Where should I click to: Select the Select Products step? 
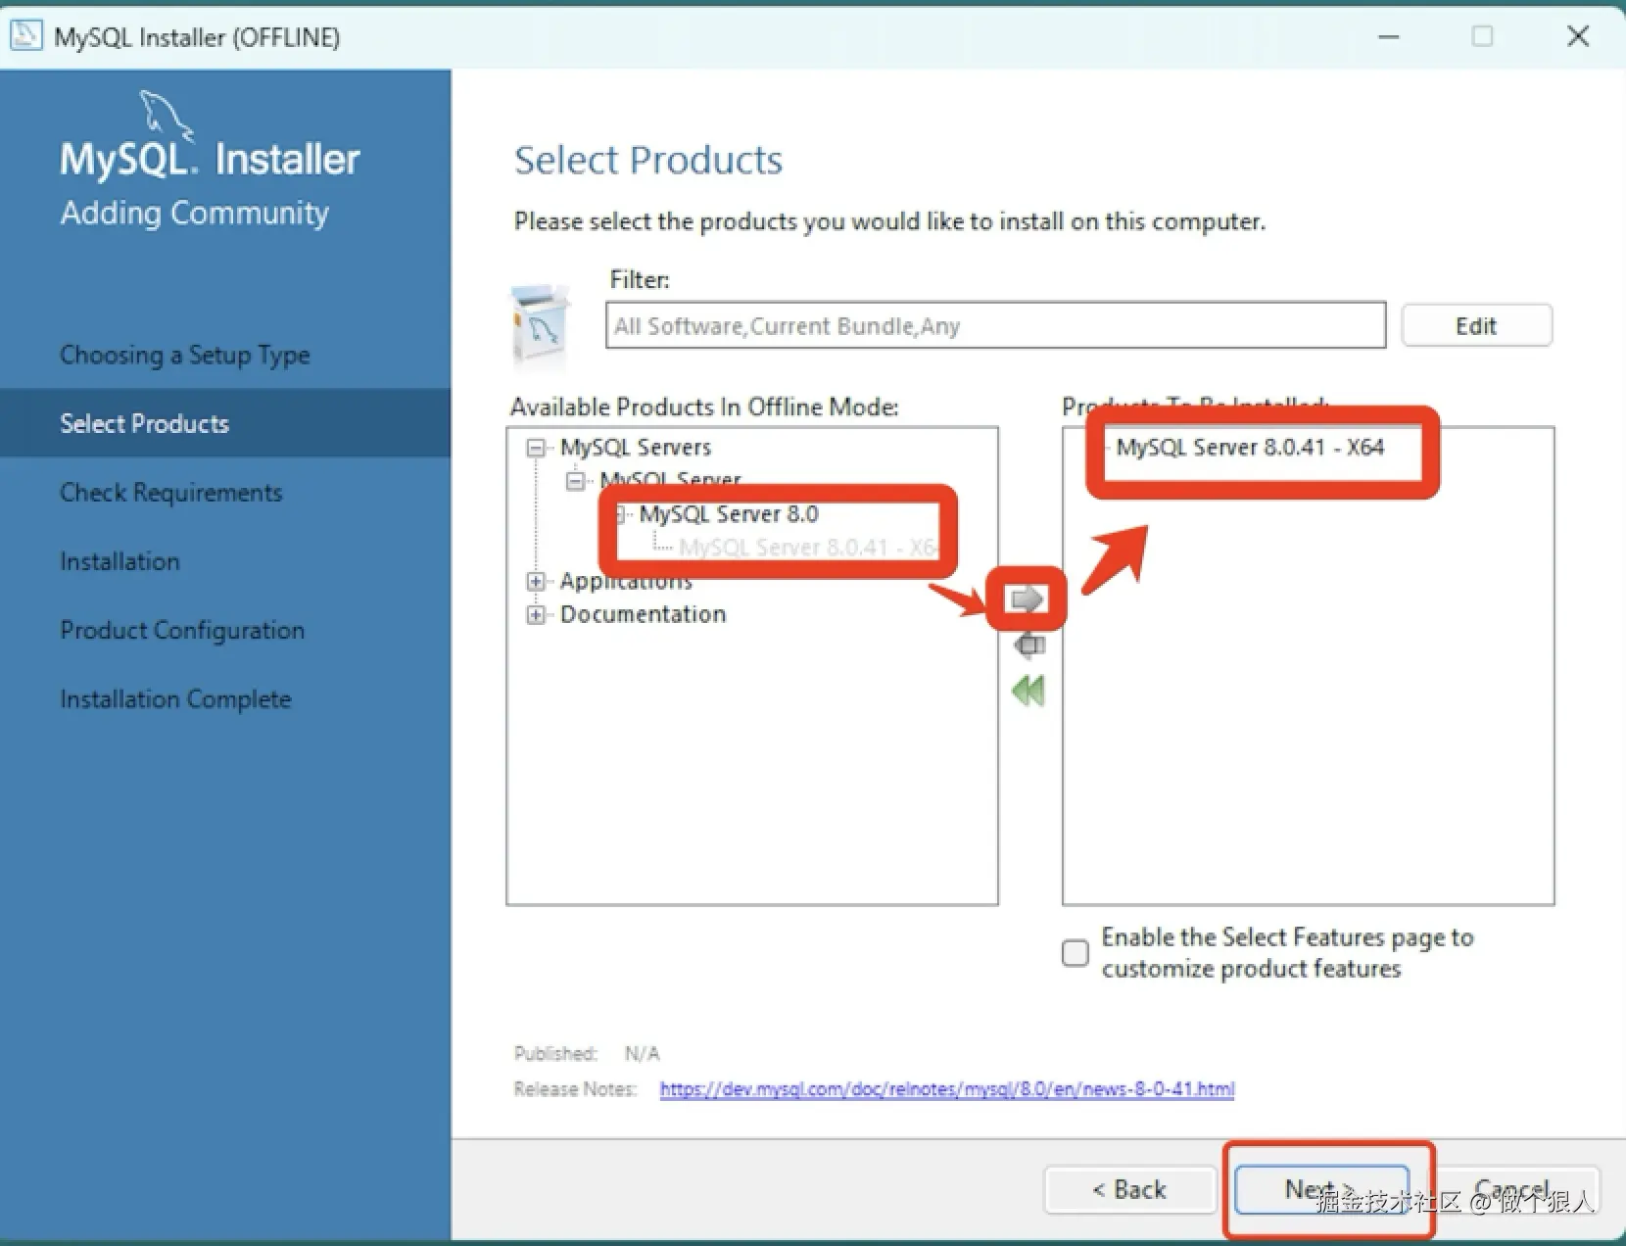225,423
